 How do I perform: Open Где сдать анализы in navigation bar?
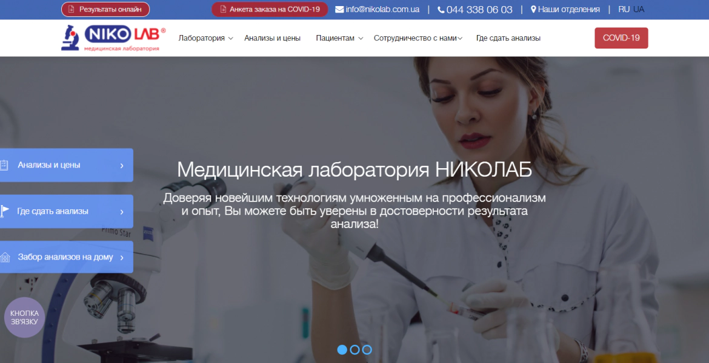click(508, 38)
